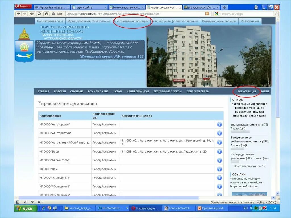Click the Веб site badge icon
The width and height of the screenshot is (291, 218).
tap(53, 14)
